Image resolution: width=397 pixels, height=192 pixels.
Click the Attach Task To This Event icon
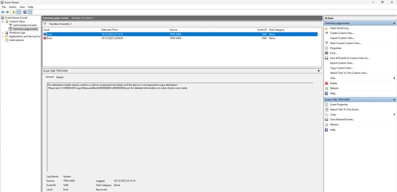326,109
